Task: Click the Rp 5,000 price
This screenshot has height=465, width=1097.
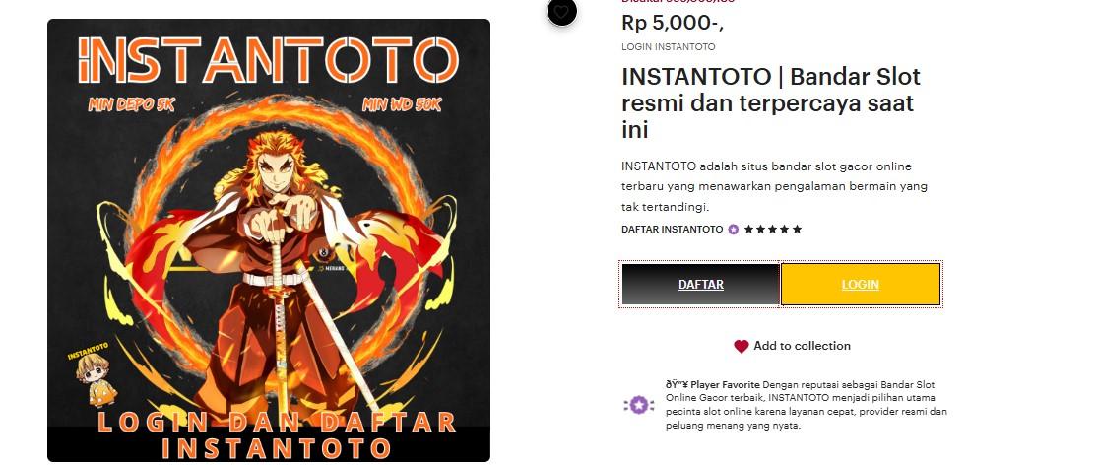Action: click(673, 23)
